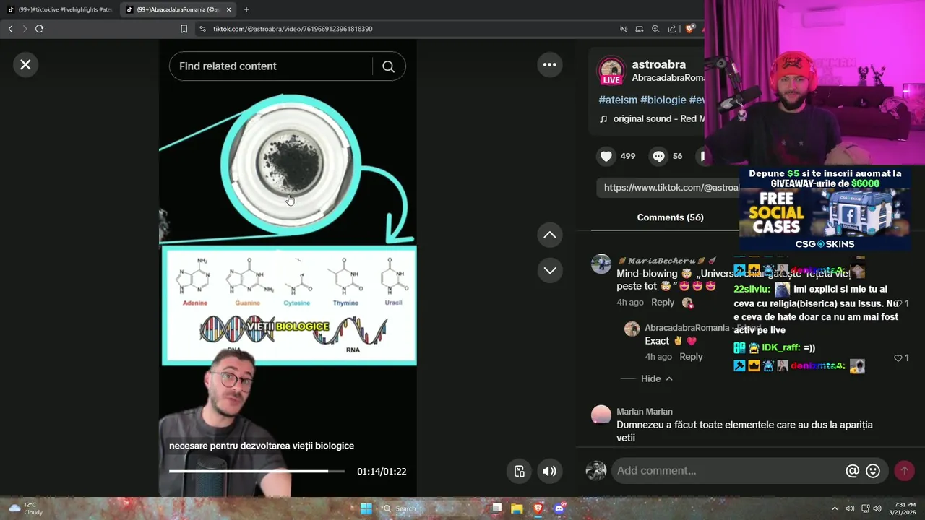Screen dimensions: 925x520
Task: Seek on the video progress bar
Action: pos(257,472)
